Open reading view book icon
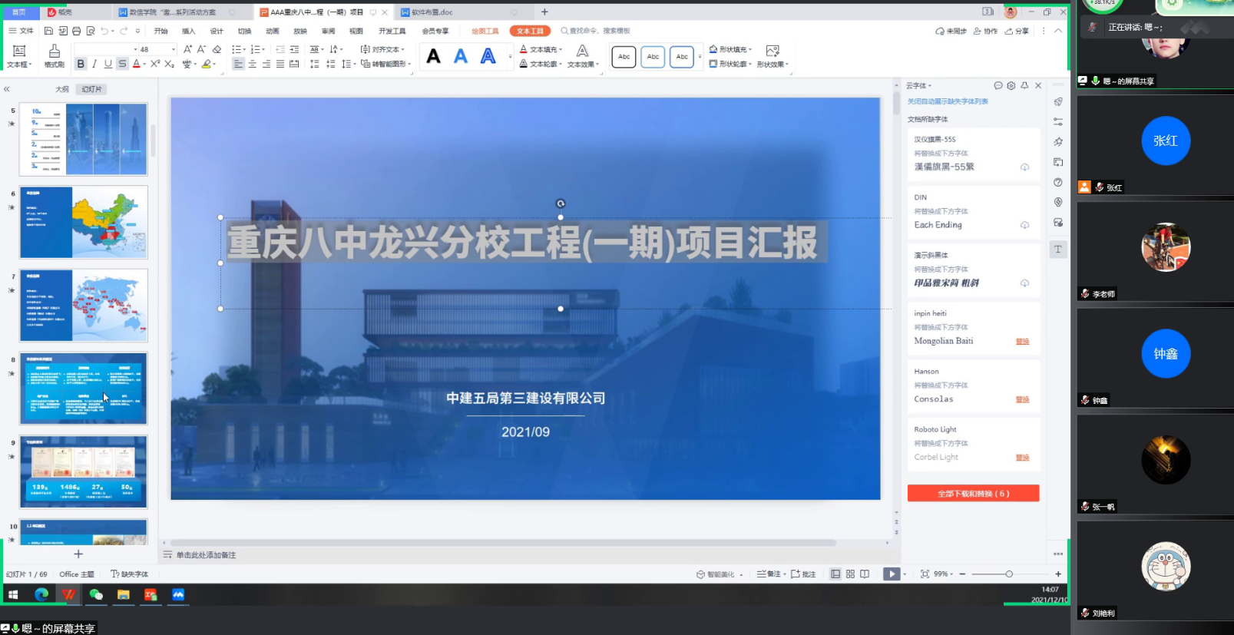1234x635 pixels. pos(865,574)
